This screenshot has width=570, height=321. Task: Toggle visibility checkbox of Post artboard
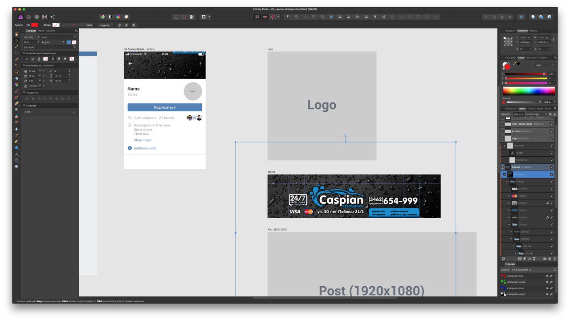[x=552, y=124]
